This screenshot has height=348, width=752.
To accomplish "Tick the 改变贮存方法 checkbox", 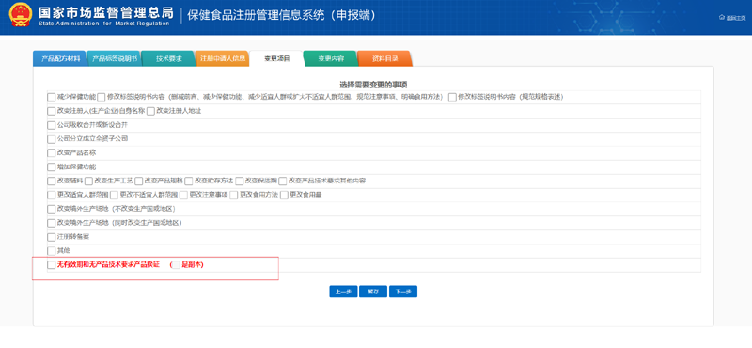I will tap(189, 181).
